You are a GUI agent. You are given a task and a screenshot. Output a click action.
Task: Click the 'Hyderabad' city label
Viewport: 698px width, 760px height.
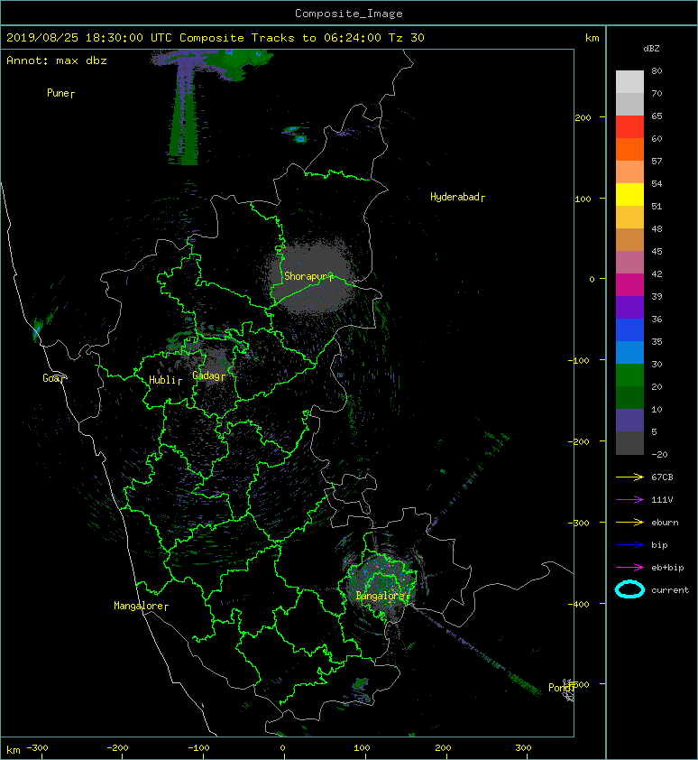coord(457,197)
